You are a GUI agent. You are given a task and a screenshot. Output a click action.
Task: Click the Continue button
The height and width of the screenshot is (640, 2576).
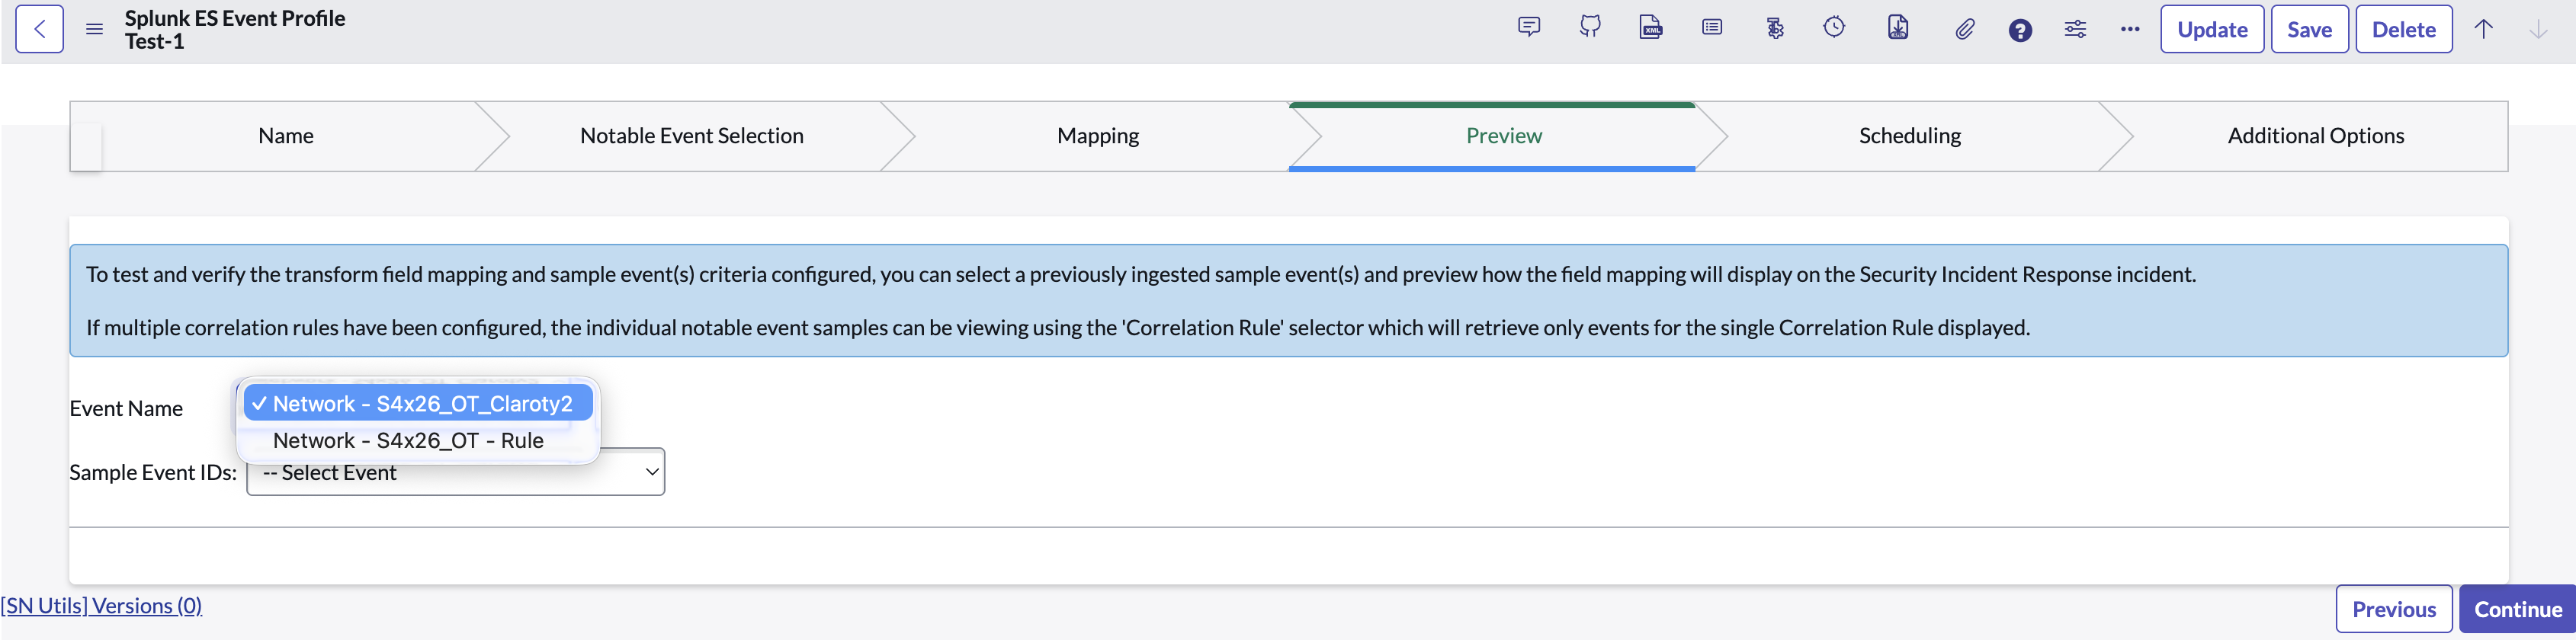click(2517, 609)
